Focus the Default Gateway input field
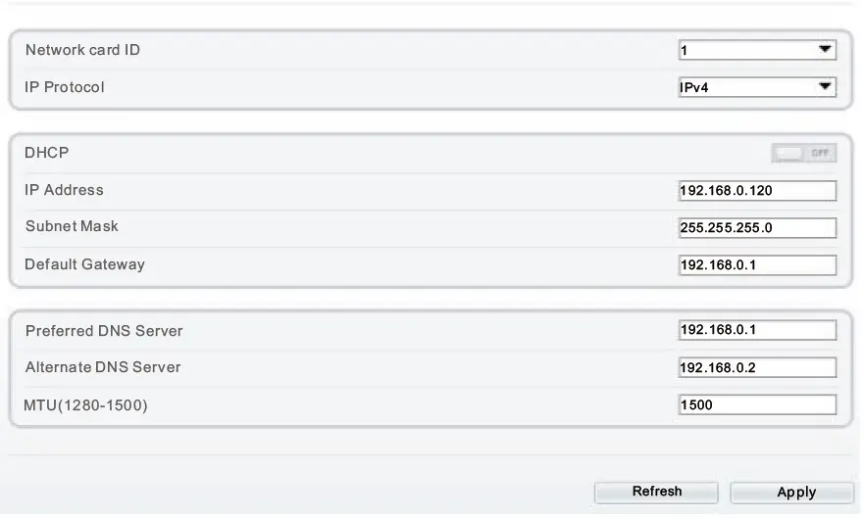This screenshot has width=863, height=519. click(757, 265)
